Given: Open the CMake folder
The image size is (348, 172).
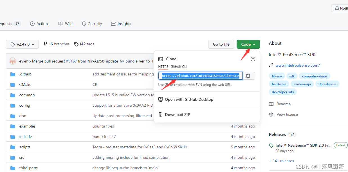Looking at the screenshot, I should pos(25,84).
